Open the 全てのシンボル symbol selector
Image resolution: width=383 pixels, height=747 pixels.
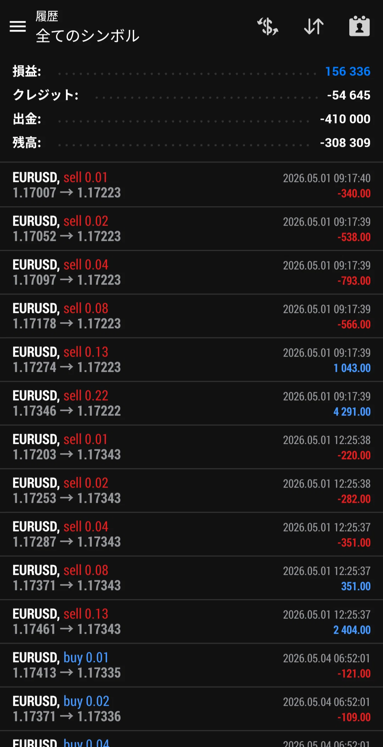(88, 36)
